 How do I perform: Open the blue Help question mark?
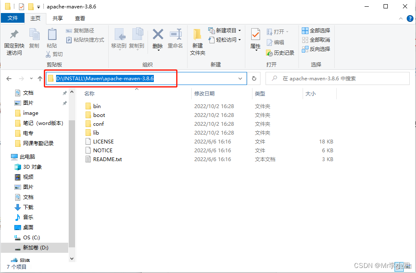point(410,19)
